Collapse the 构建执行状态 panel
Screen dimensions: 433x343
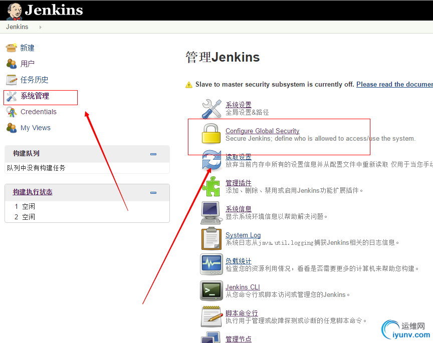coord(153,193)
